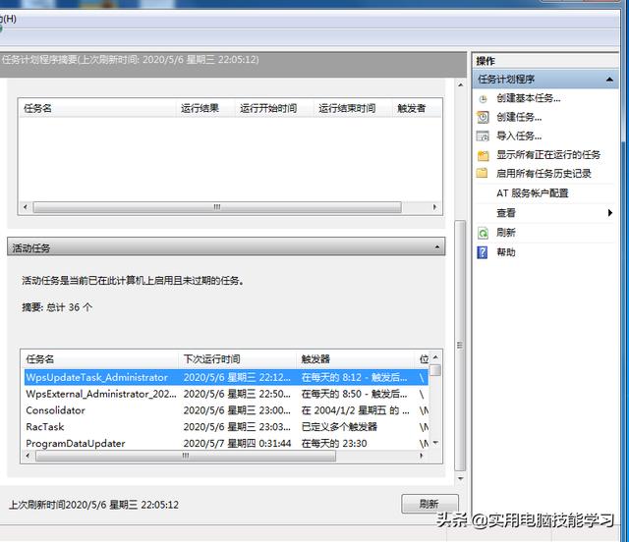This screenshot has height=542, width=629.
Task: Click the 上次刷新时间 status text at bottom
Action: (93, 505)
